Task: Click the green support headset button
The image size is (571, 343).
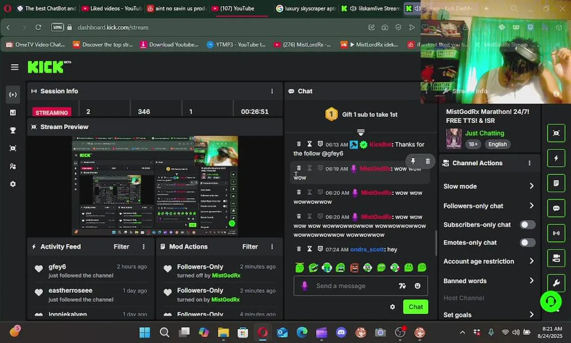Action: (551, 301)
